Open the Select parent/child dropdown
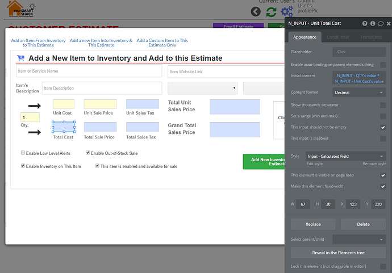 click(x=359, y=240)
